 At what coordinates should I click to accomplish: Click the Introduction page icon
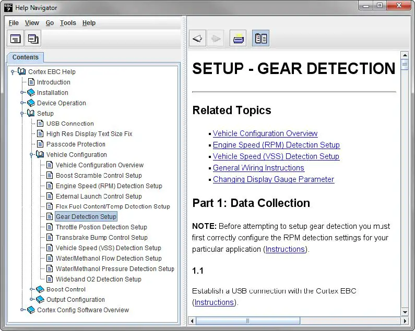click(x=31, y=82)
